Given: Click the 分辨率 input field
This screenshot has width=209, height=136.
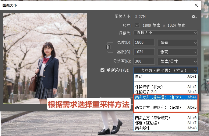Looking at the screenshot, I should (x=144, y=61).
